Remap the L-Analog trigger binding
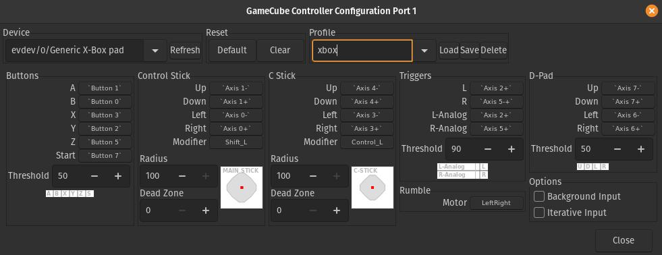The height and width of the screenshot is (255, 662). tap(497, 115)
